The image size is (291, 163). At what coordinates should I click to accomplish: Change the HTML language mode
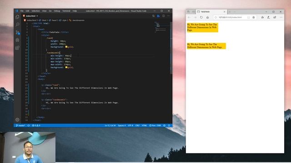(x=144, y=125)
